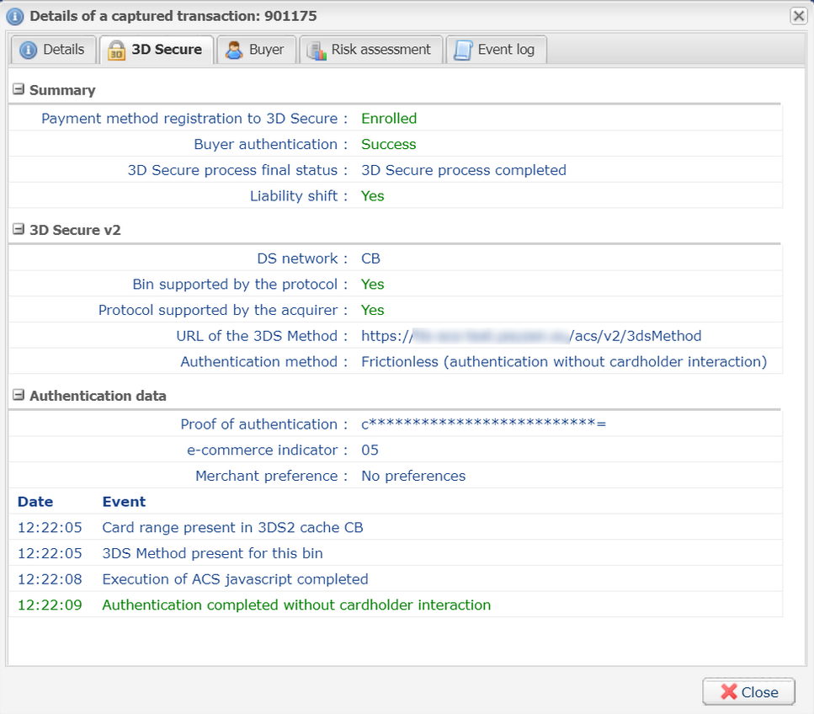
Task: Select 'Card range present in 3DS2 cache CB' row
Action: 395,527
